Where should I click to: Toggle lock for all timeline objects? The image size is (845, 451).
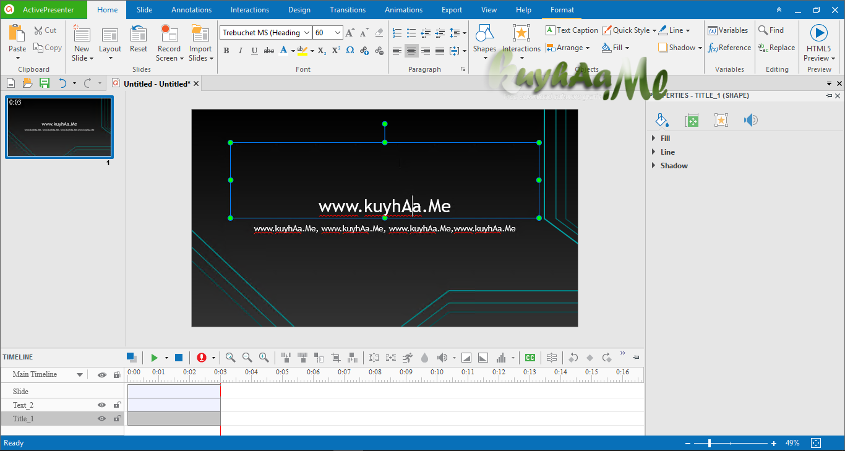tap(117, 375)
